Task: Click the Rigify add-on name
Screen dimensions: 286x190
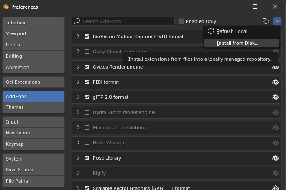Action: [x=99, y=173]
